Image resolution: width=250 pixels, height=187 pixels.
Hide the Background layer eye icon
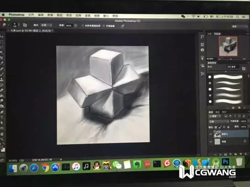pos(211,141)
